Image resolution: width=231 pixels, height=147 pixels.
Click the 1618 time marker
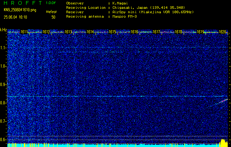tap(178, 32)
